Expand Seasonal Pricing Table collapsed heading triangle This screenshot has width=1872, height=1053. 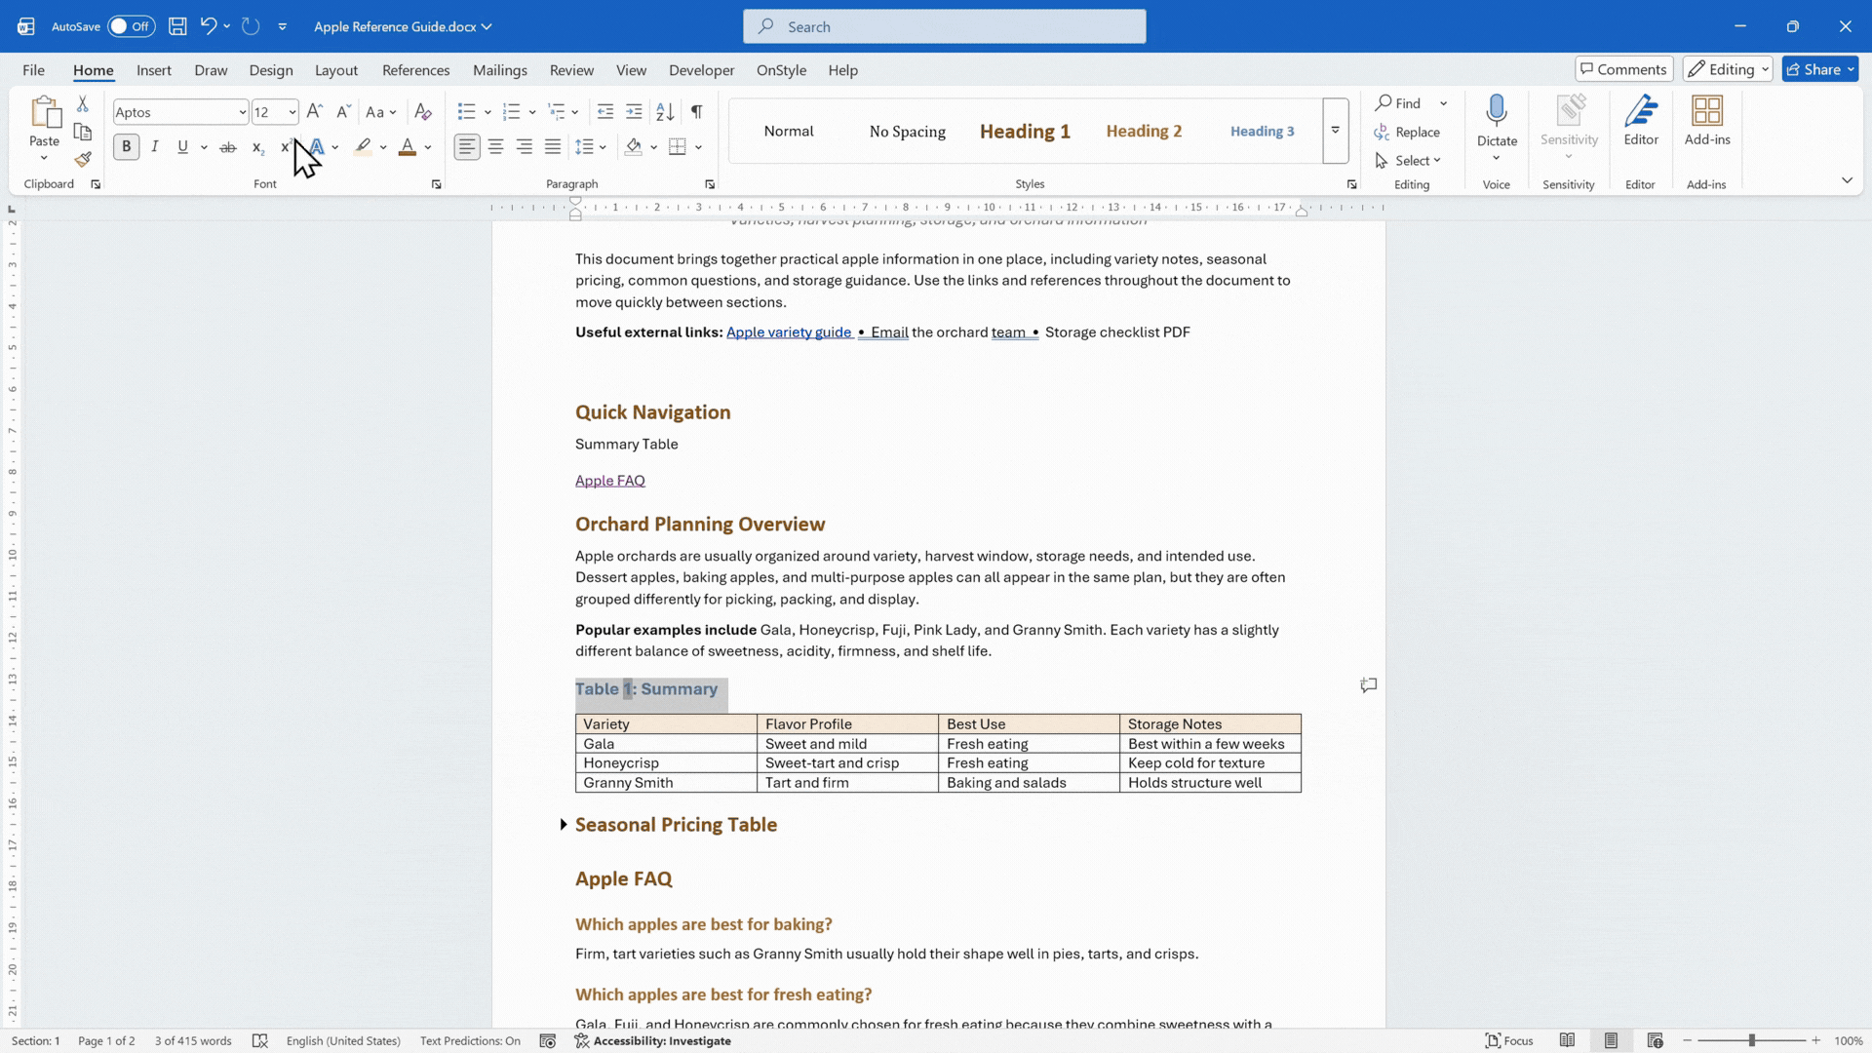[564, 825]
